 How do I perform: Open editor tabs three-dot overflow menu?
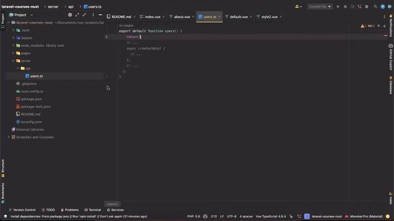coord(384,17)
